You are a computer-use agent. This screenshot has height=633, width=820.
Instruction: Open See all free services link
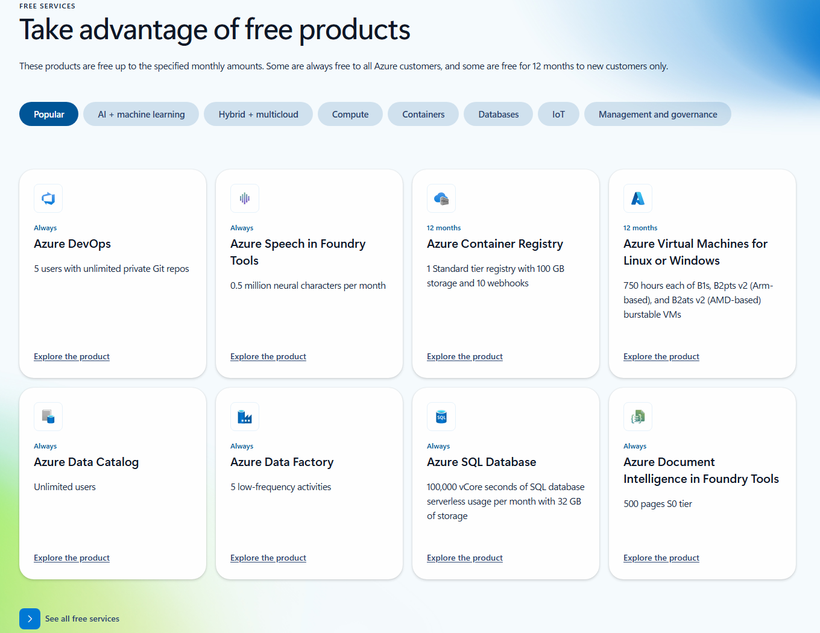(x=82, y=619)
